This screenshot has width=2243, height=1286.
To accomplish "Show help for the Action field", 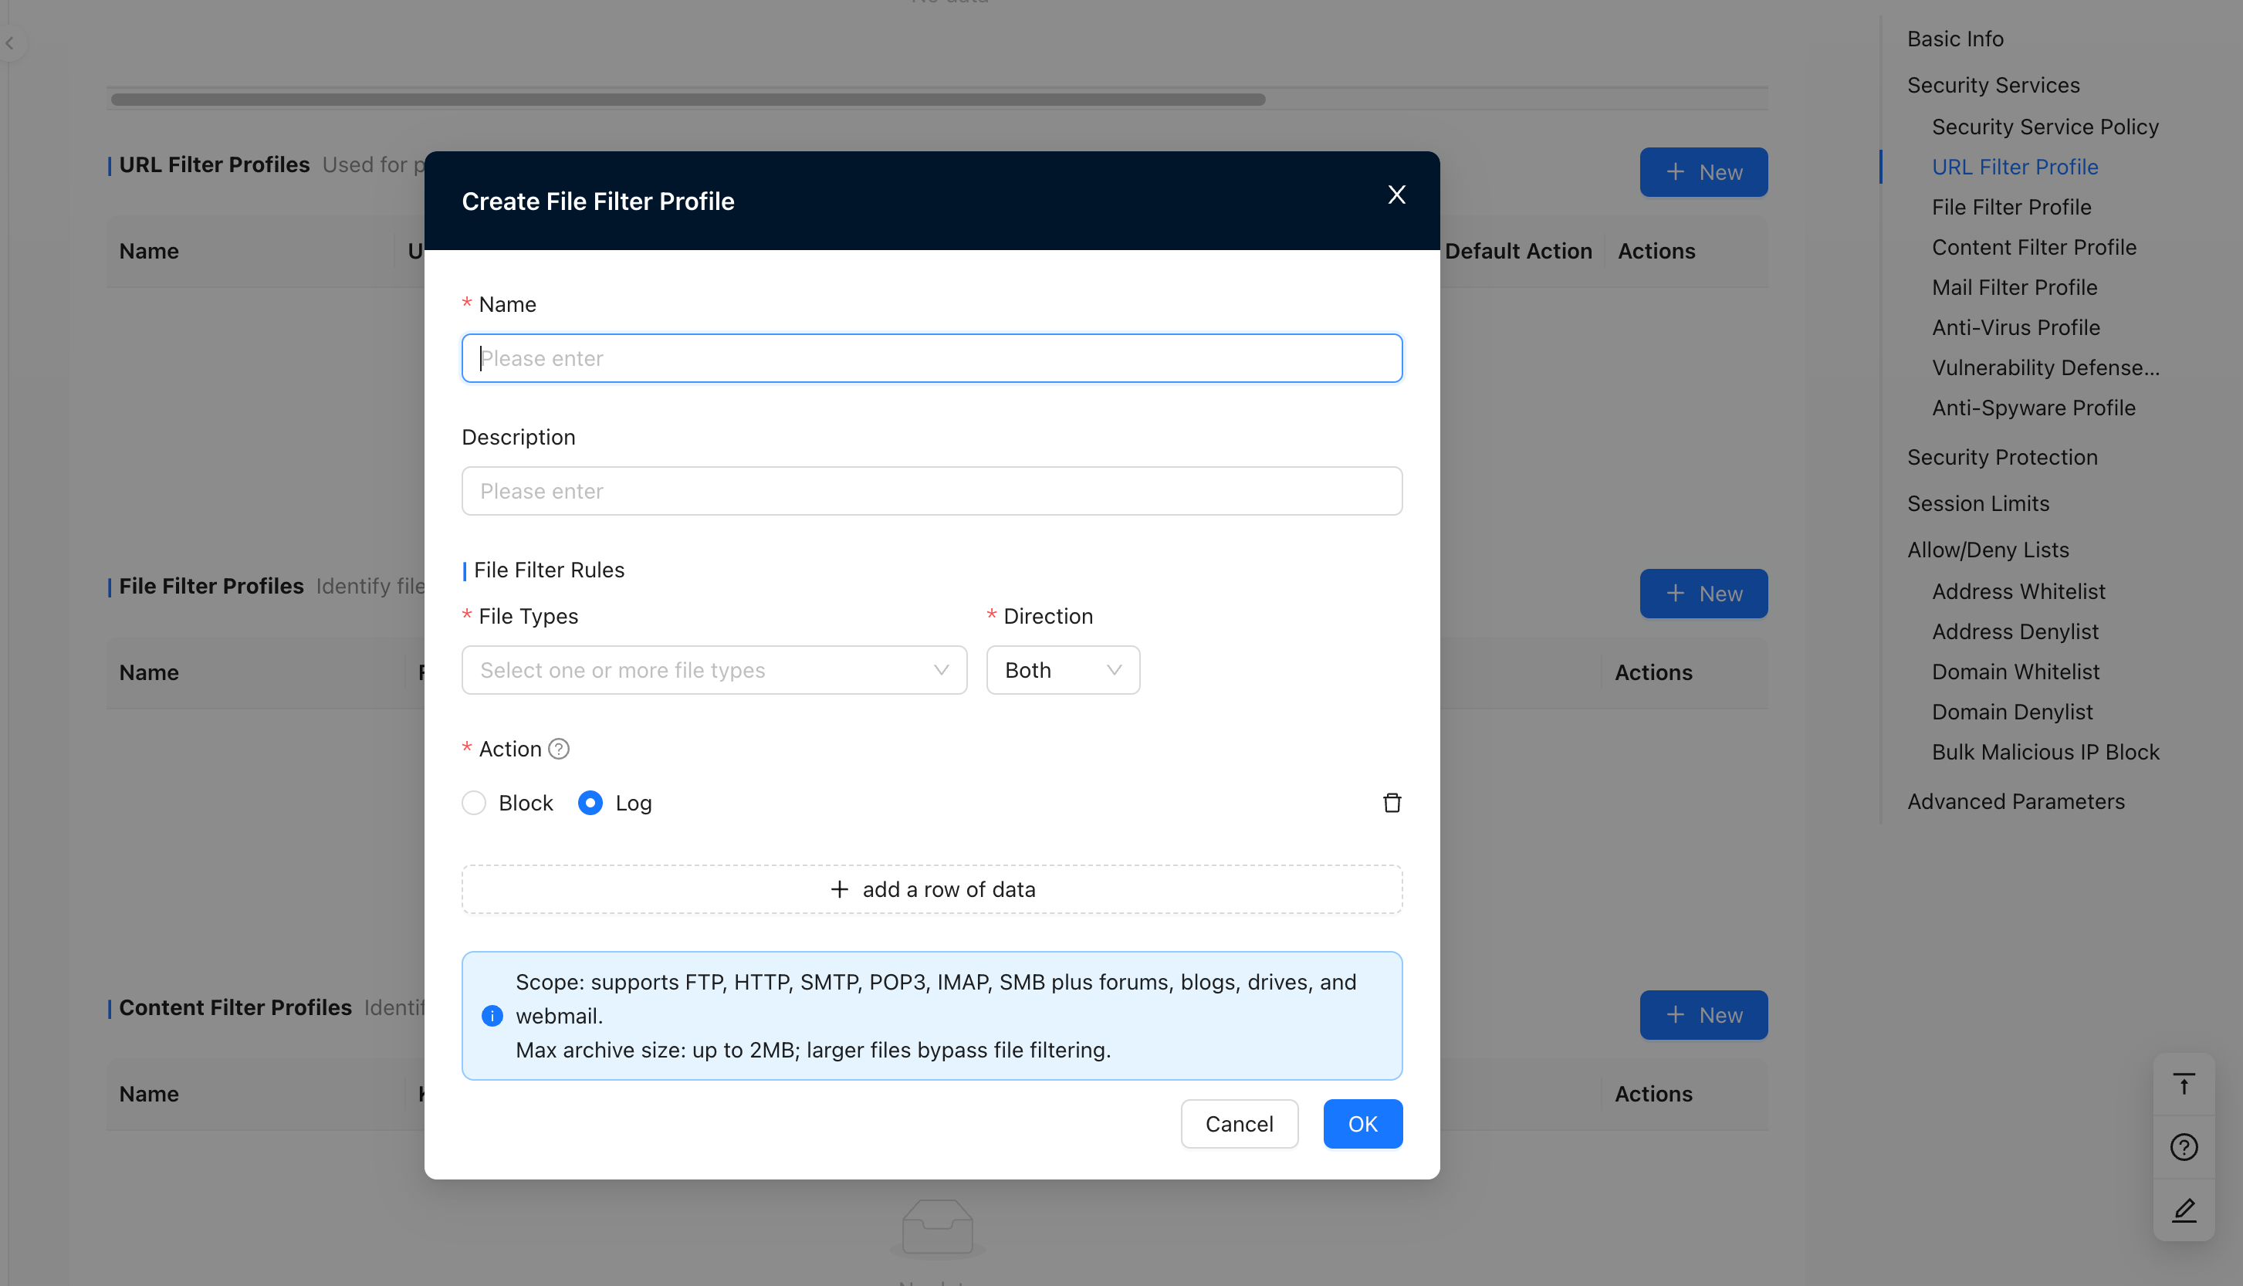I will (559, 749).
